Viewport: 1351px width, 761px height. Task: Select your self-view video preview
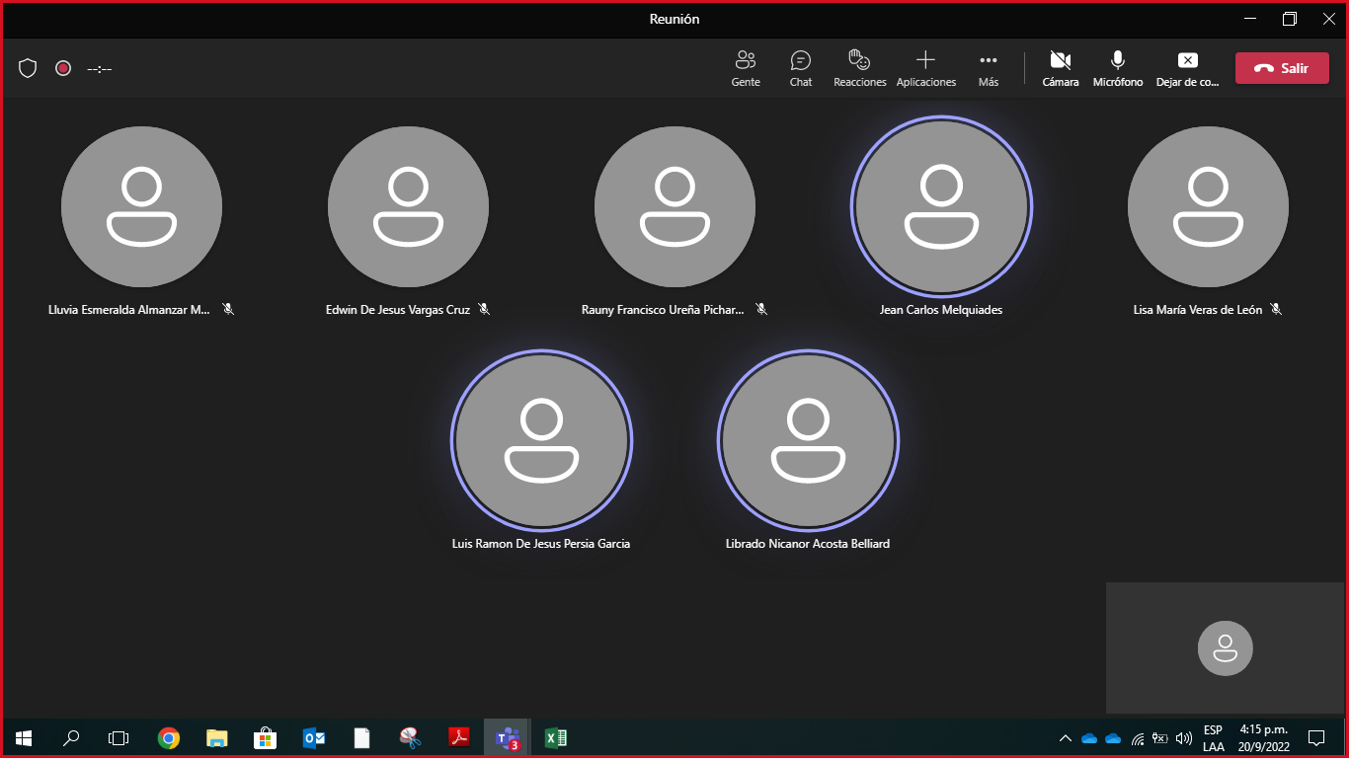coord(1225,647)
